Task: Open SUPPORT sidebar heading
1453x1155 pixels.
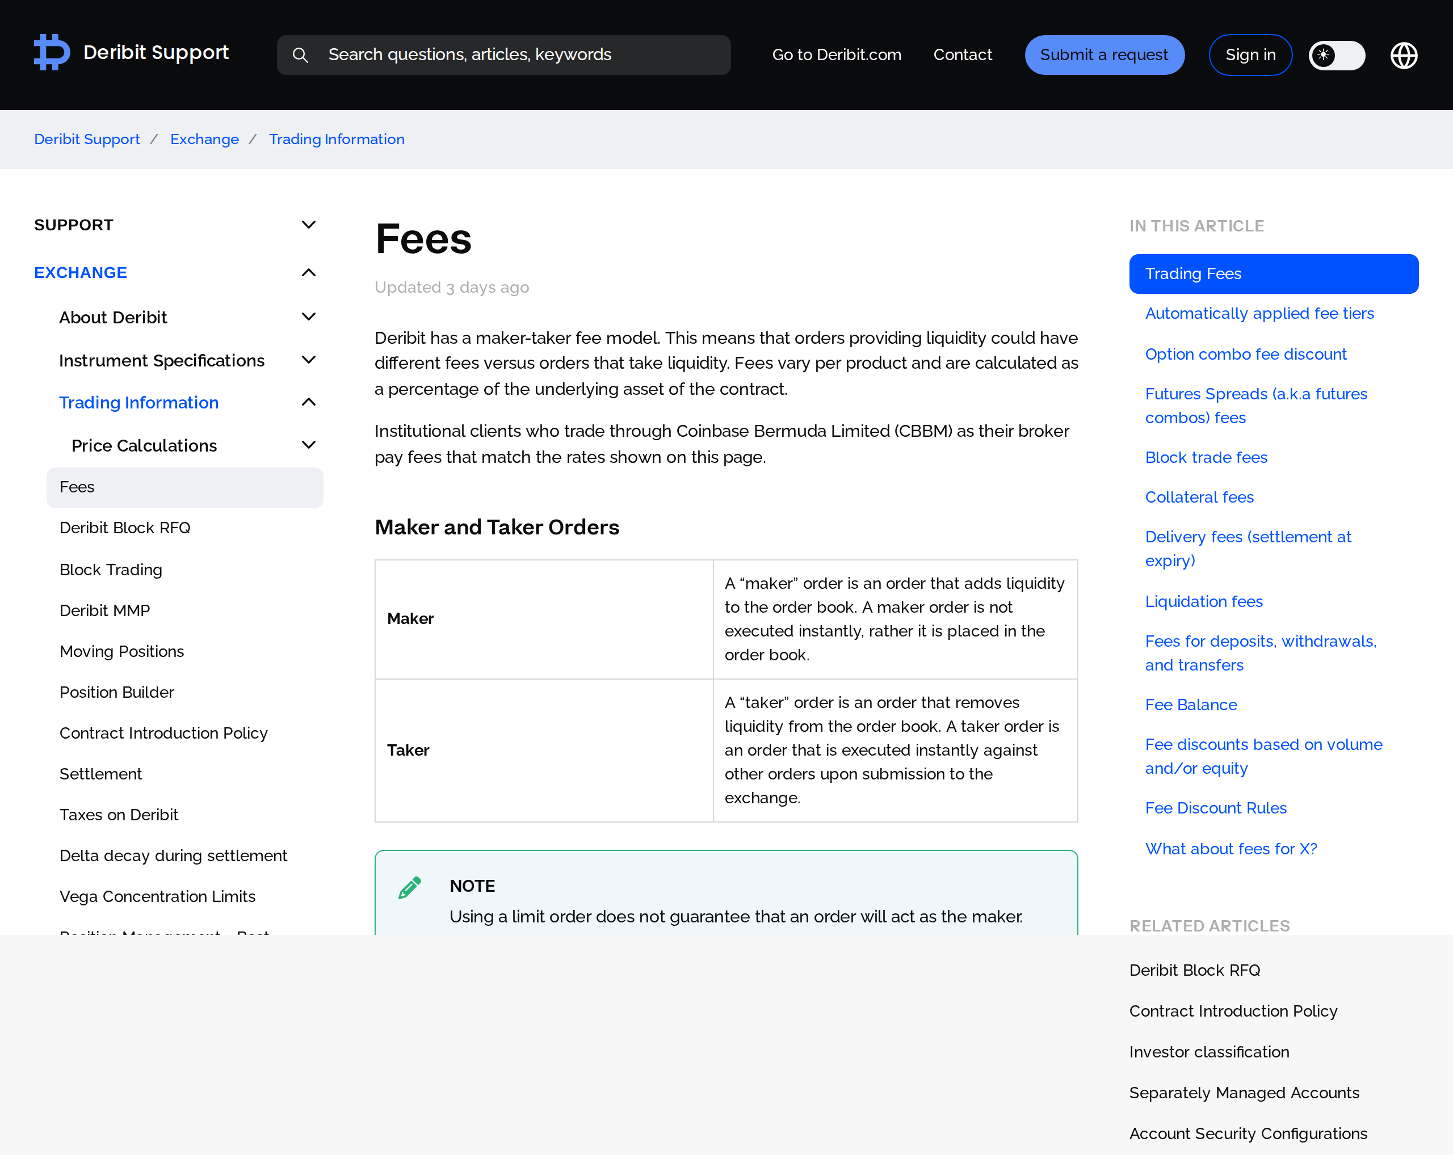Action: point(73,225)
